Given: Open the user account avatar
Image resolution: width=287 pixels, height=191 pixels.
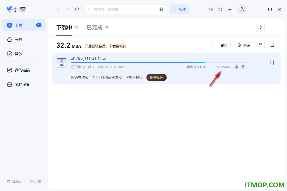Looking at the screenshot, I should [242, 9].
